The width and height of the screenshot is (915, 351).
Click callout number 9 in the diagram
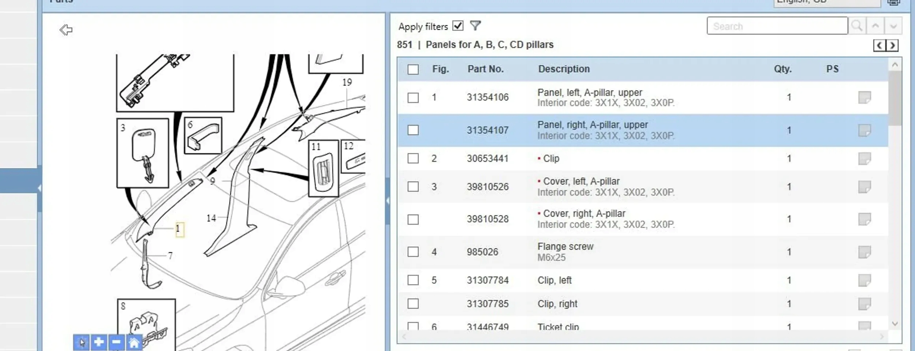[213, 181]
